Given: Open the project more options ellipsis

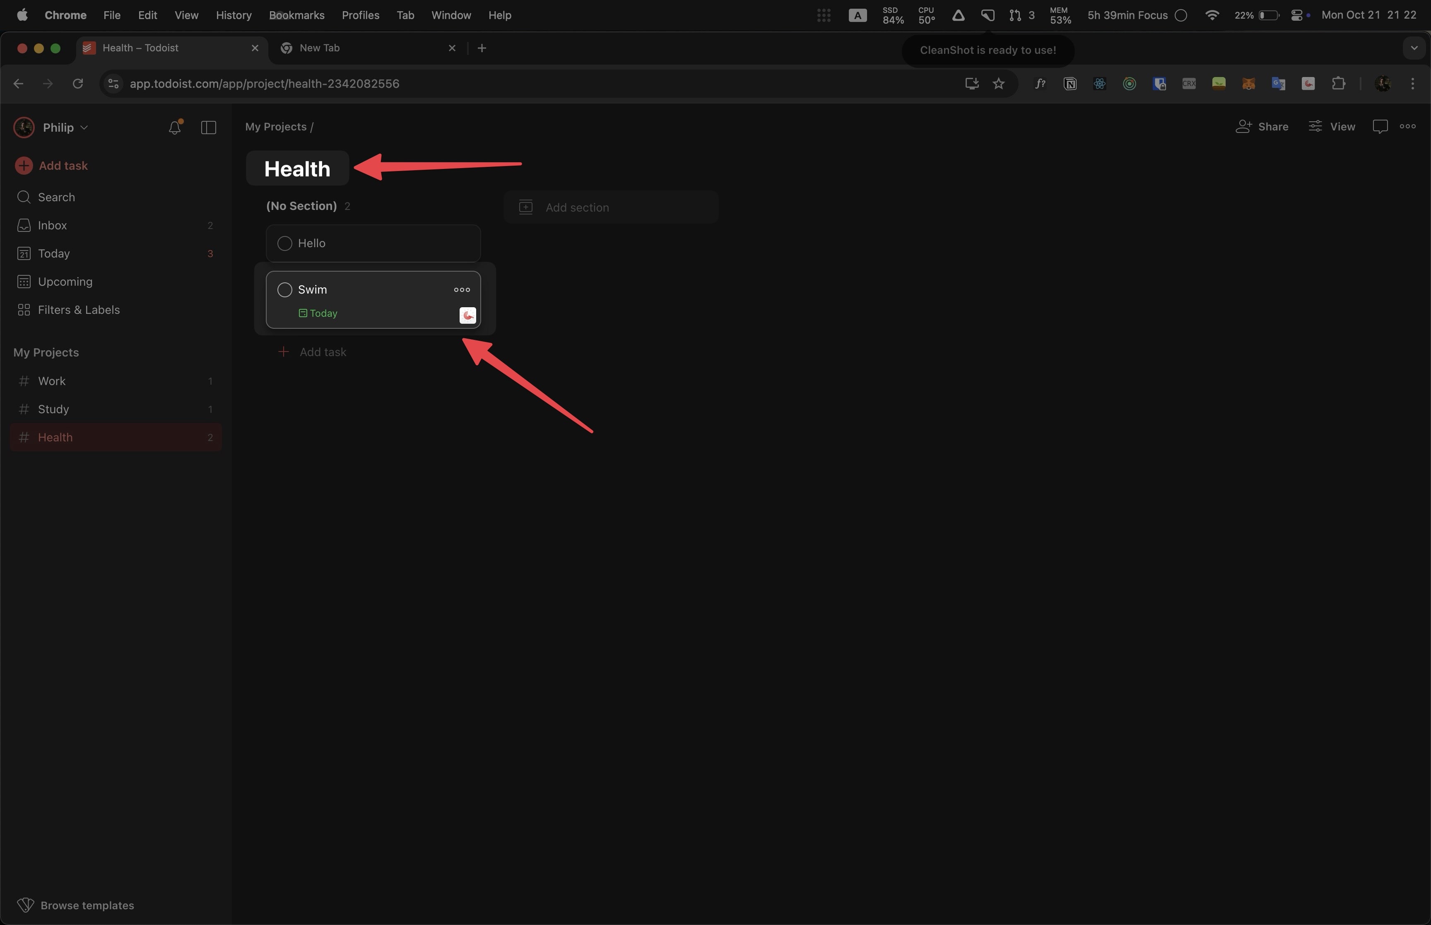Looking at the screenshot, I should tap(1407, 127).
